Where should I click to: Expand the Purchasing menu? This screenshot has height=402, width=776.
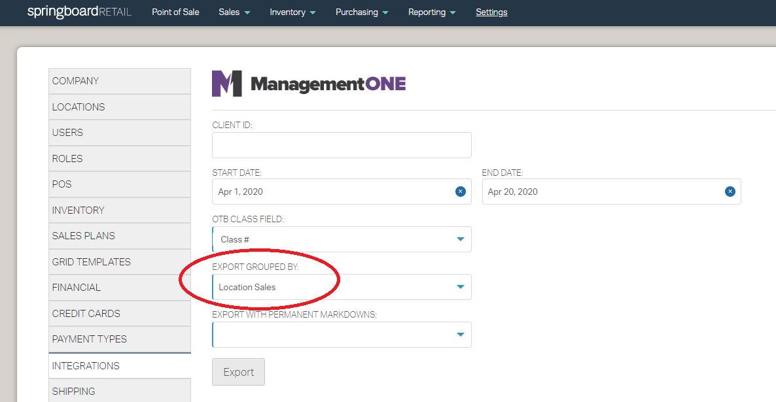point(362,12)
